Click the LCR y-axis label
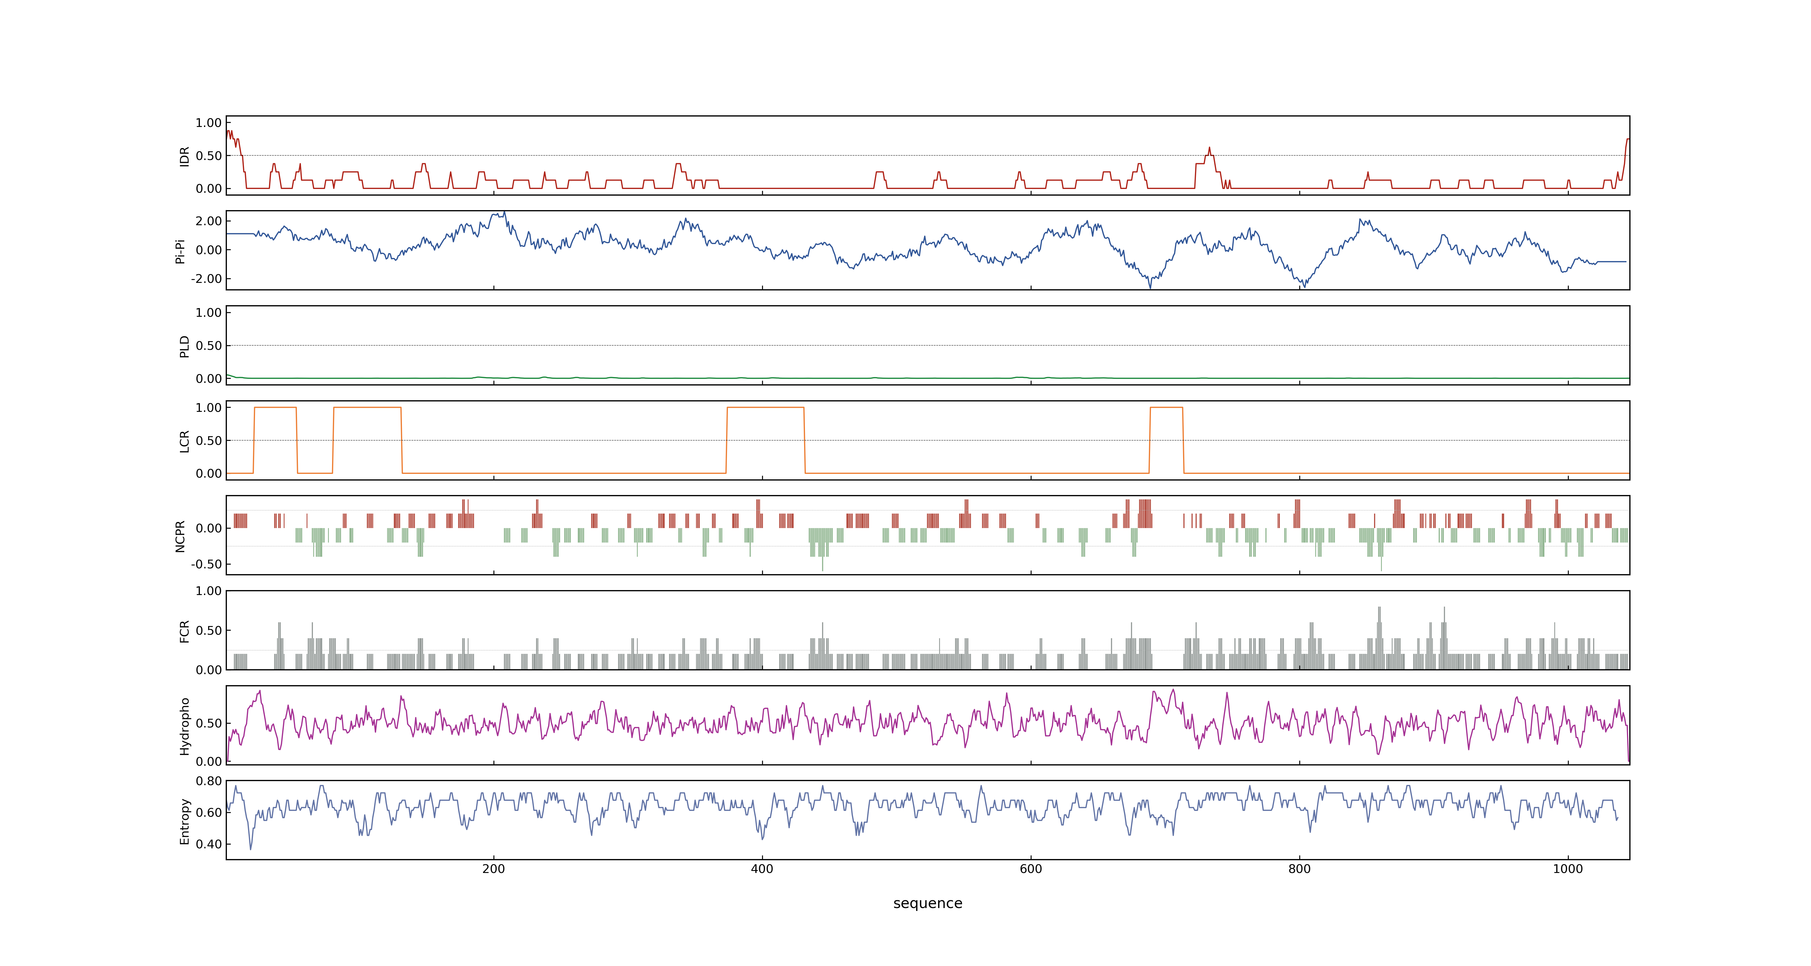The width and height of the screenshot is (1811, 966). 184,441
